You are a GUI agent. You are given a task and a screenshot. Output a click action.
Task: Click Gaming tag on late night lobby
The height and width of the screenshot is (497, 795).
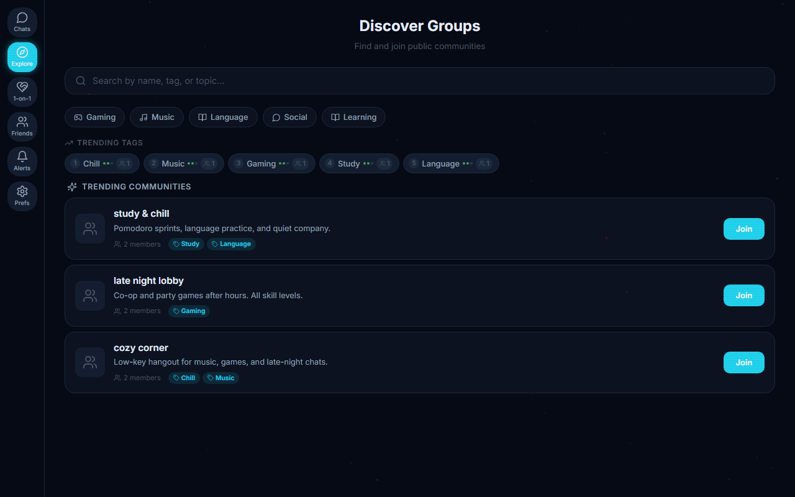189,311
